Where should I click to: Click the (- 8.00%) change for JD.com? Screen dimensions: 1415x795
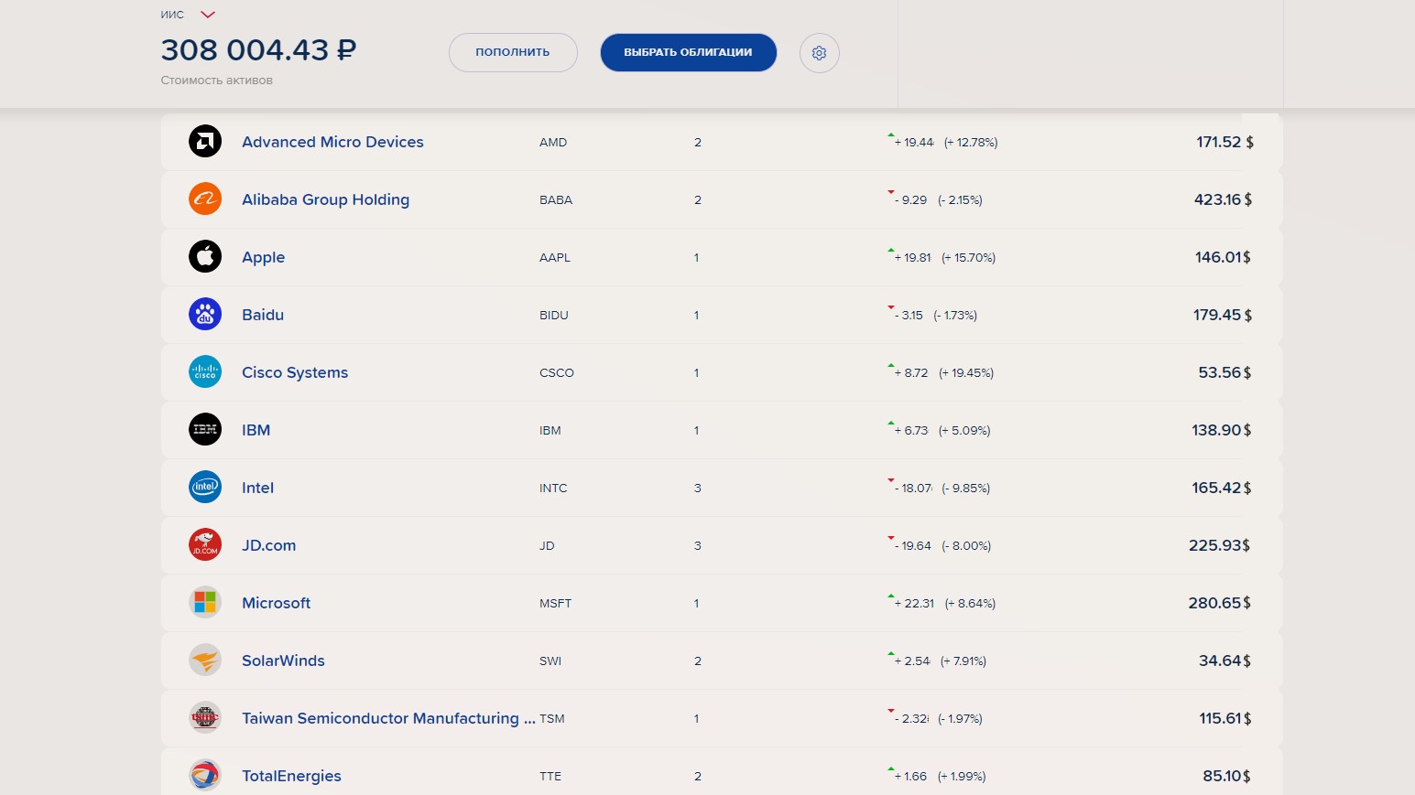[966, 546]
